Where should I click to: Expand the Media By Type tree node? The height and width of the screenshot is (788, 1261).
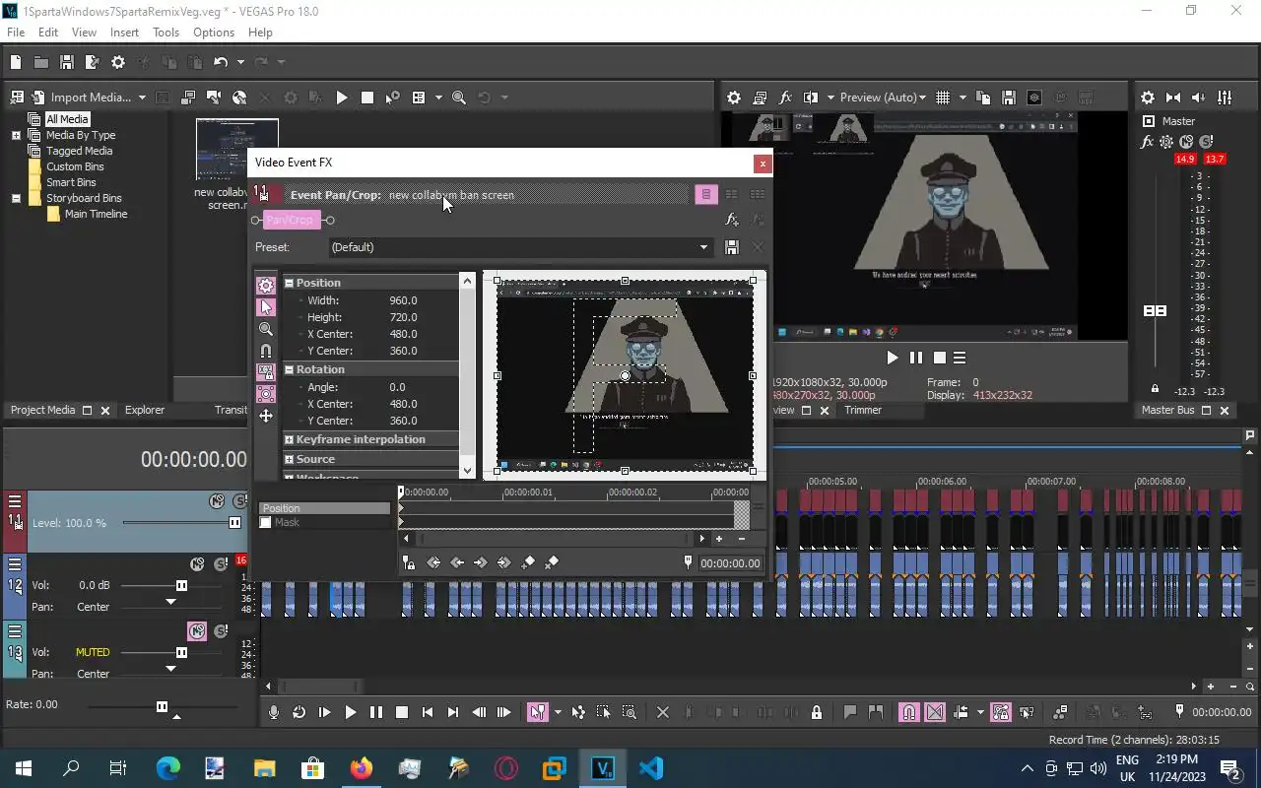click(16, 135)
